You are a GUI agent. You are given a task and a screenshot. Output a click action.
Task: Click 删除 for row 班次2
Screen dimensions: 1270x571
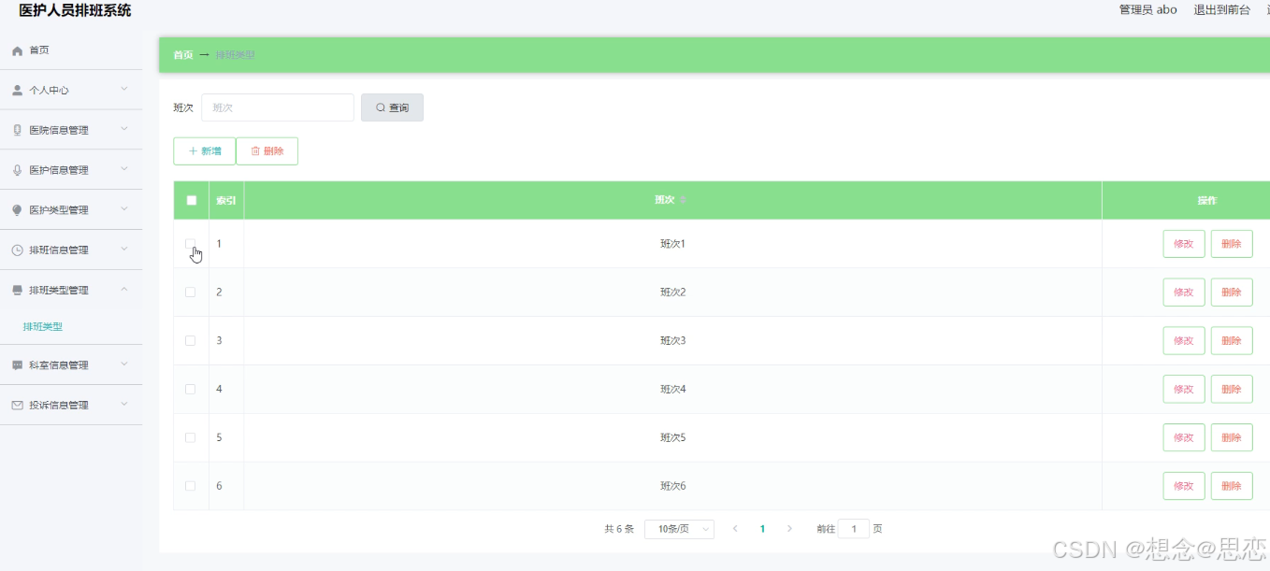[x=1232, y=293]
